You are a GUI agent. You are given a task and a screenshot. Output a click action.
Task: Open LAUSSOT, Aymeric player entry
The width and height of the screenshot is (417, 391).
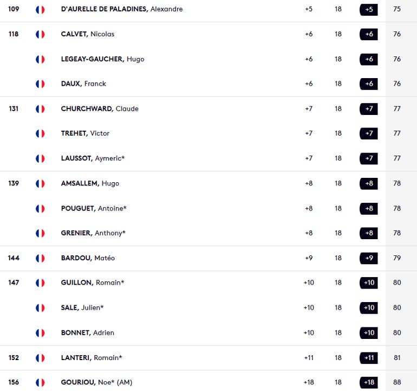coord(93,158)
